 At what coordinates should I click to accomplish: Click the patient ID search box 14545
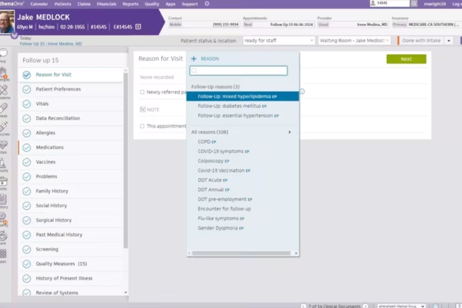point(389,3)
